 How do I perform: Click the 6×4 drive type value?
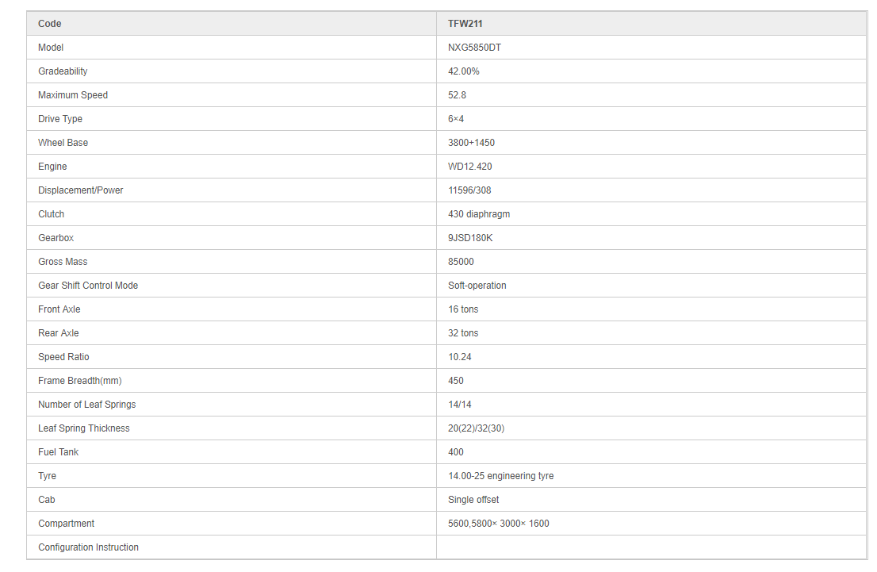(456, 119)
